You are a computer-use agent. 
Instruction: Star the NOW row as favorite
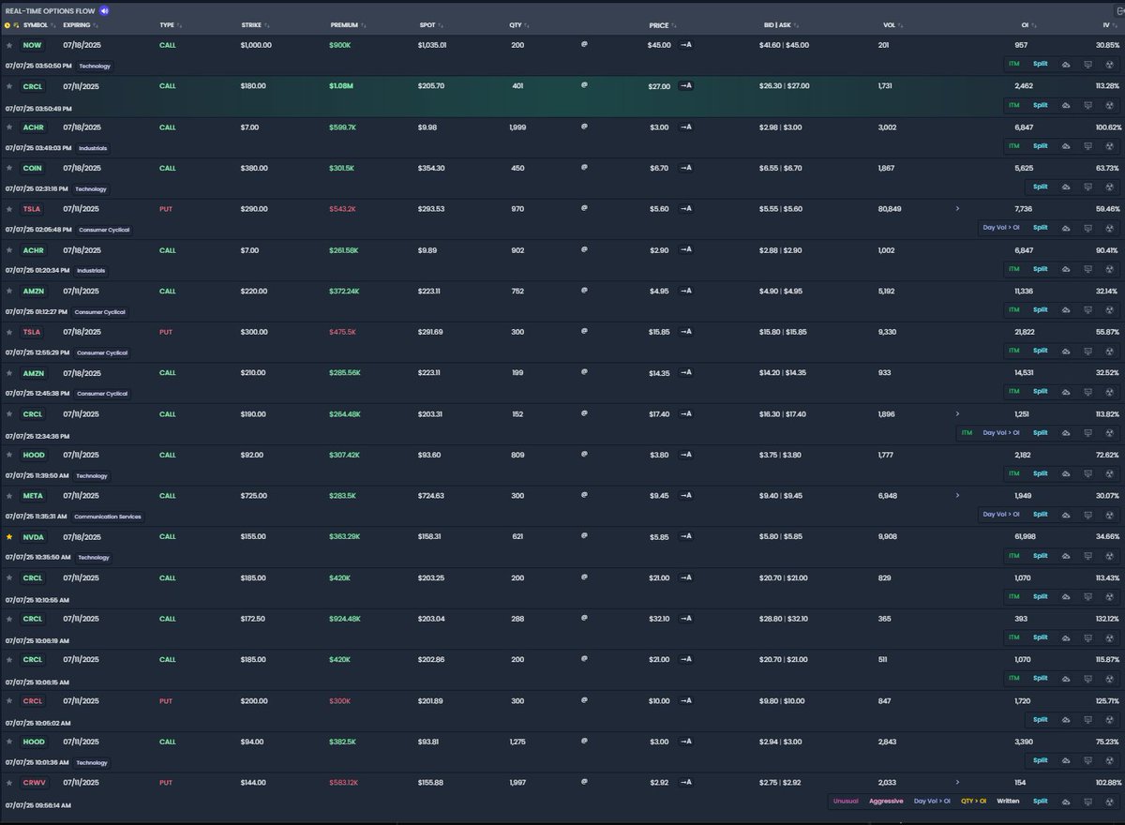[9, 45]
